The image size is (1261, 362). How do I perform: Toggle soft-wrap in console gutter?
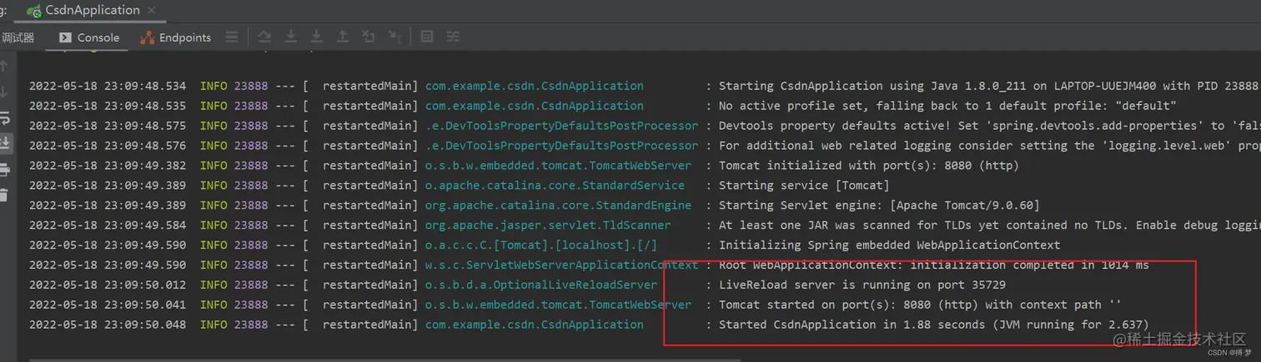(x=4, y=117)
